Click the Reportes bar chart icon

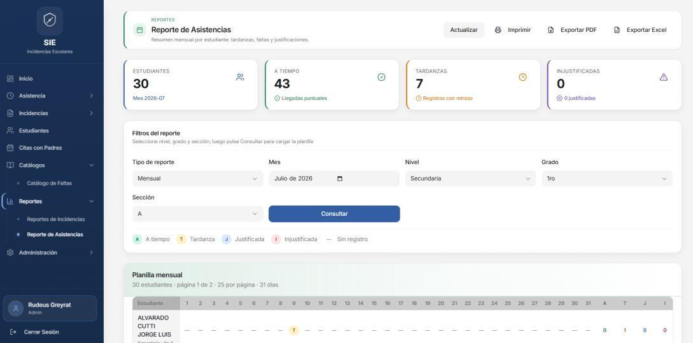point(10,201)
